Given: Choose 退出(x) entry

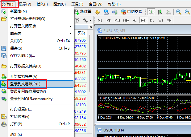Looking at the screenshot, I should click(x=37, y=135).
